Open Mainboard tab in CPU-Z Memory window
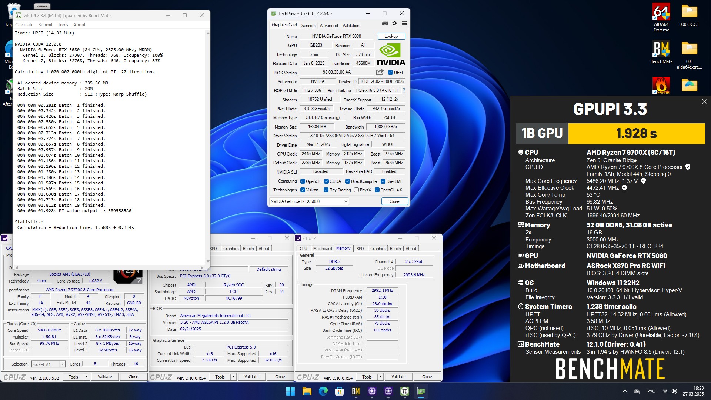This screenshot has width=711, height=400. [x=323, y=249]
